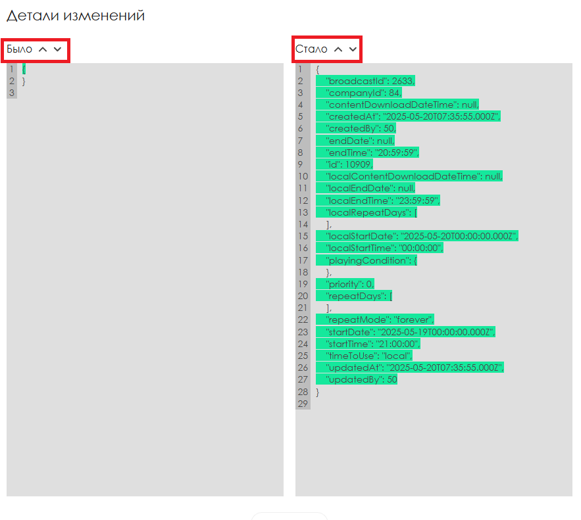The height and width of the screenshot is (520, 581).
Task: Click the "startTime": "21:00:00" line
Action: click(373, 344)
